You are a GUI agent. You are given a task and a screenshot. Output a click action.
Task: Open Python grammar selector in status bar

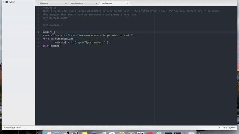[x=232, y=128]
